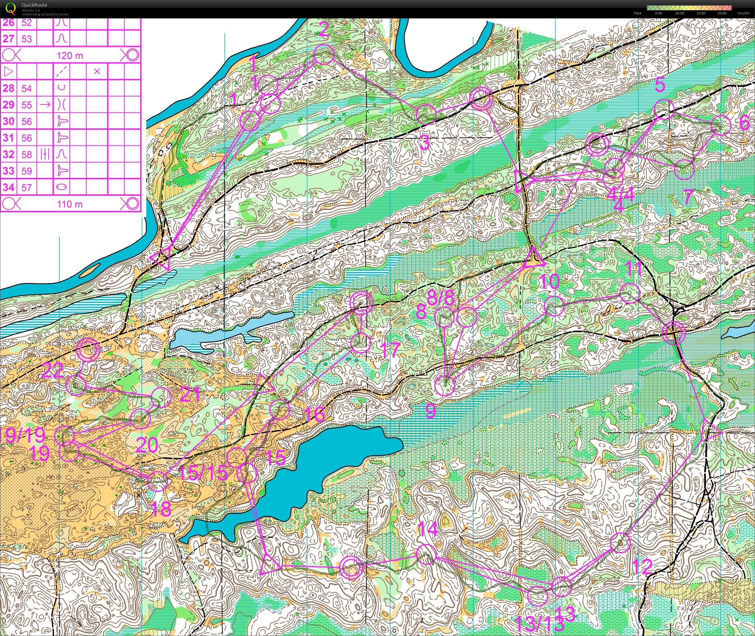Select control circle 2 on the map
This screenshot has width=755, height=636.
[x=324, y=55]
